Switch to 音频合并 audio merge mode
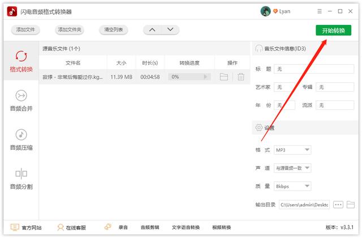 point(21,101)
